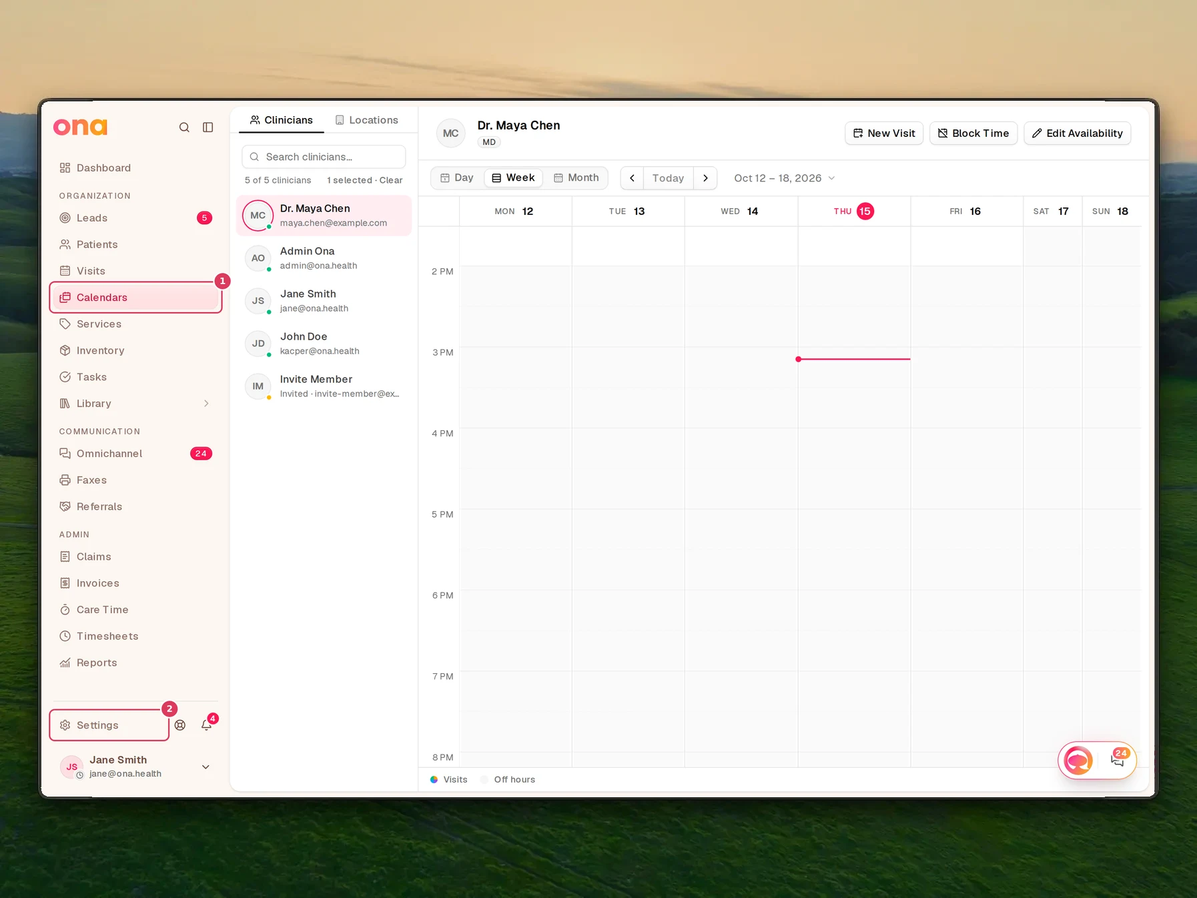Switch calendar to Month view
Viewport: 1197px width, 898px height.
tap(576, 178)
